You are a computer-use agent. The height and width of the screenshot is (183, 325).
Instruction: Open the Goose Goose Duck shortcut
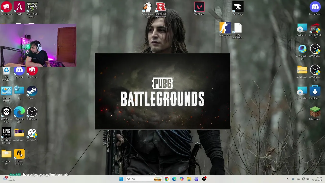click(x=148, y=10)
